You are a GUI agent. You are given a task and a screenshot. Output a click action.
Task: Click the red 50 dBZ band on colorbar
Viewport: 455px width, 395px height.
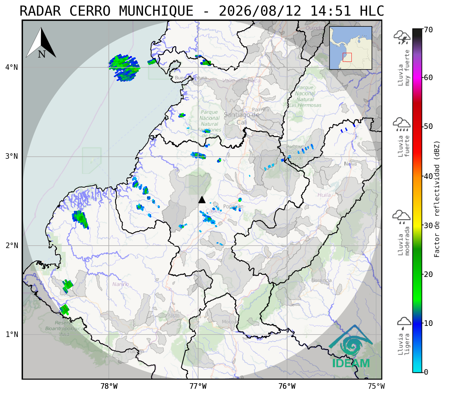coord(417,126)
